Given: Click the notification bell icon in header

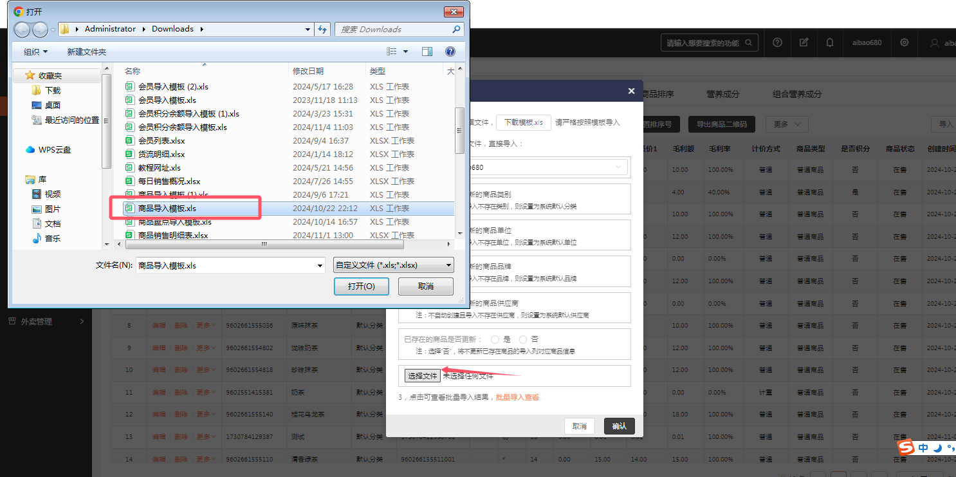Looking at the screenshot, I should coord(830,42).
